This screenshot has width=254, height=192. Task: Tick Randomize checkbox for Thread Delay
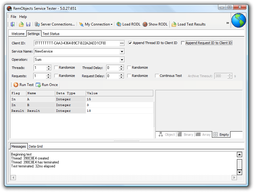(129, 67)
